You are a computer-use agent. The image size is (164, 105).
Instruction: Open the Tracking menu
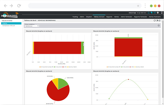(75, 17)
